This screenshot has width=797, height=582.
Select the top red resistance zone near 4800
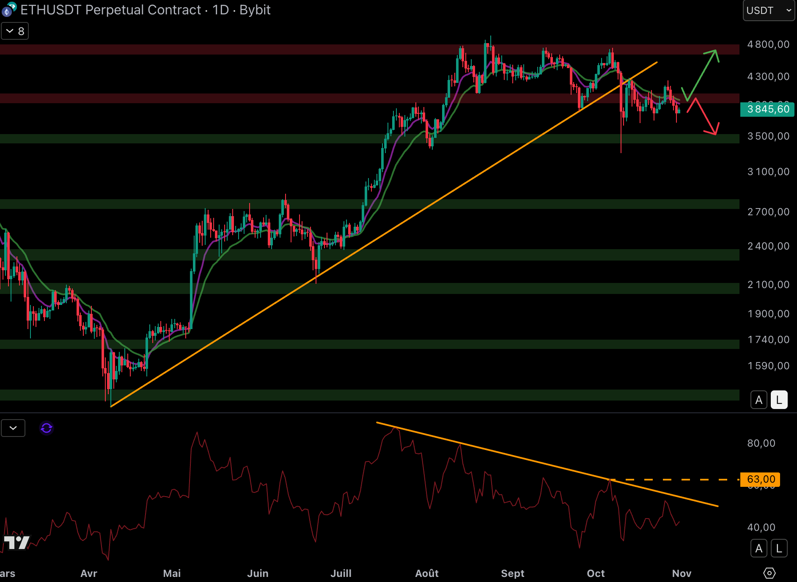(x=254, y=49)
